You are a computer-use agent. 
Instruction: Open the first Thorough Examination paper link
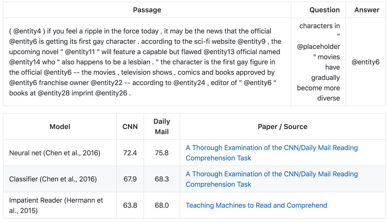[x=272, y=153]
